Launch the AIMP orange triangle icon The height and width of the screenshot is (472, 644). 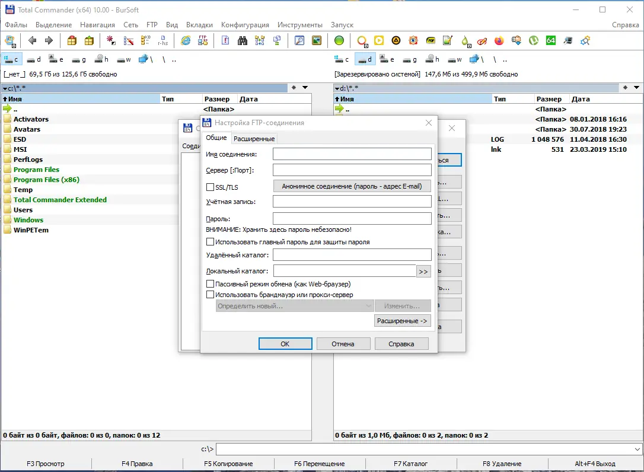click(396, 40)
